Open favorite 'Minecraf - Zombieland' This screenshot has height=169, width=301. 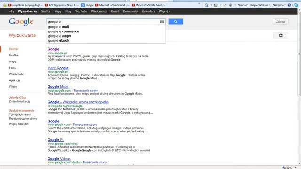[112, 5]
